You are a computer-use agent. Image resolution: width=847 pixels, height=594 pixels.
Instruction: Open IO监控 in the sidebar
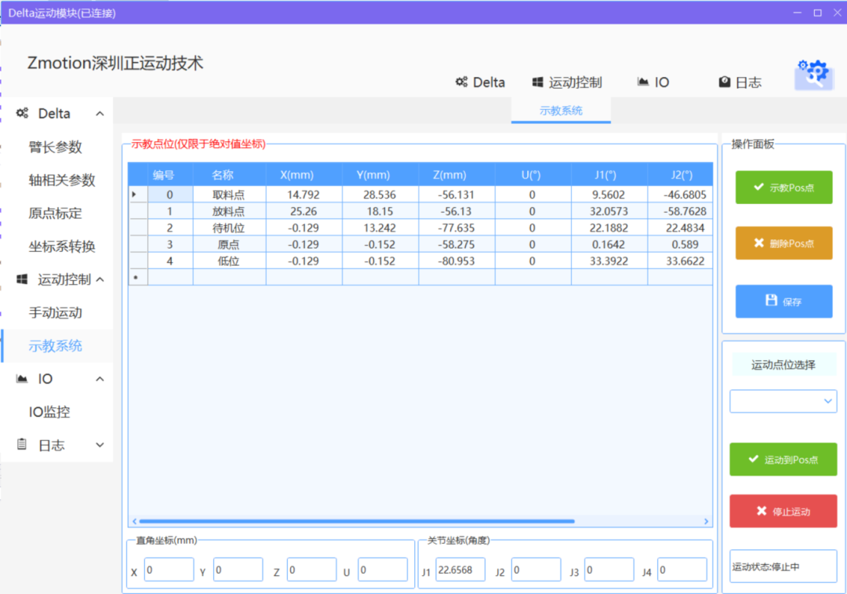tap(49, 412)
